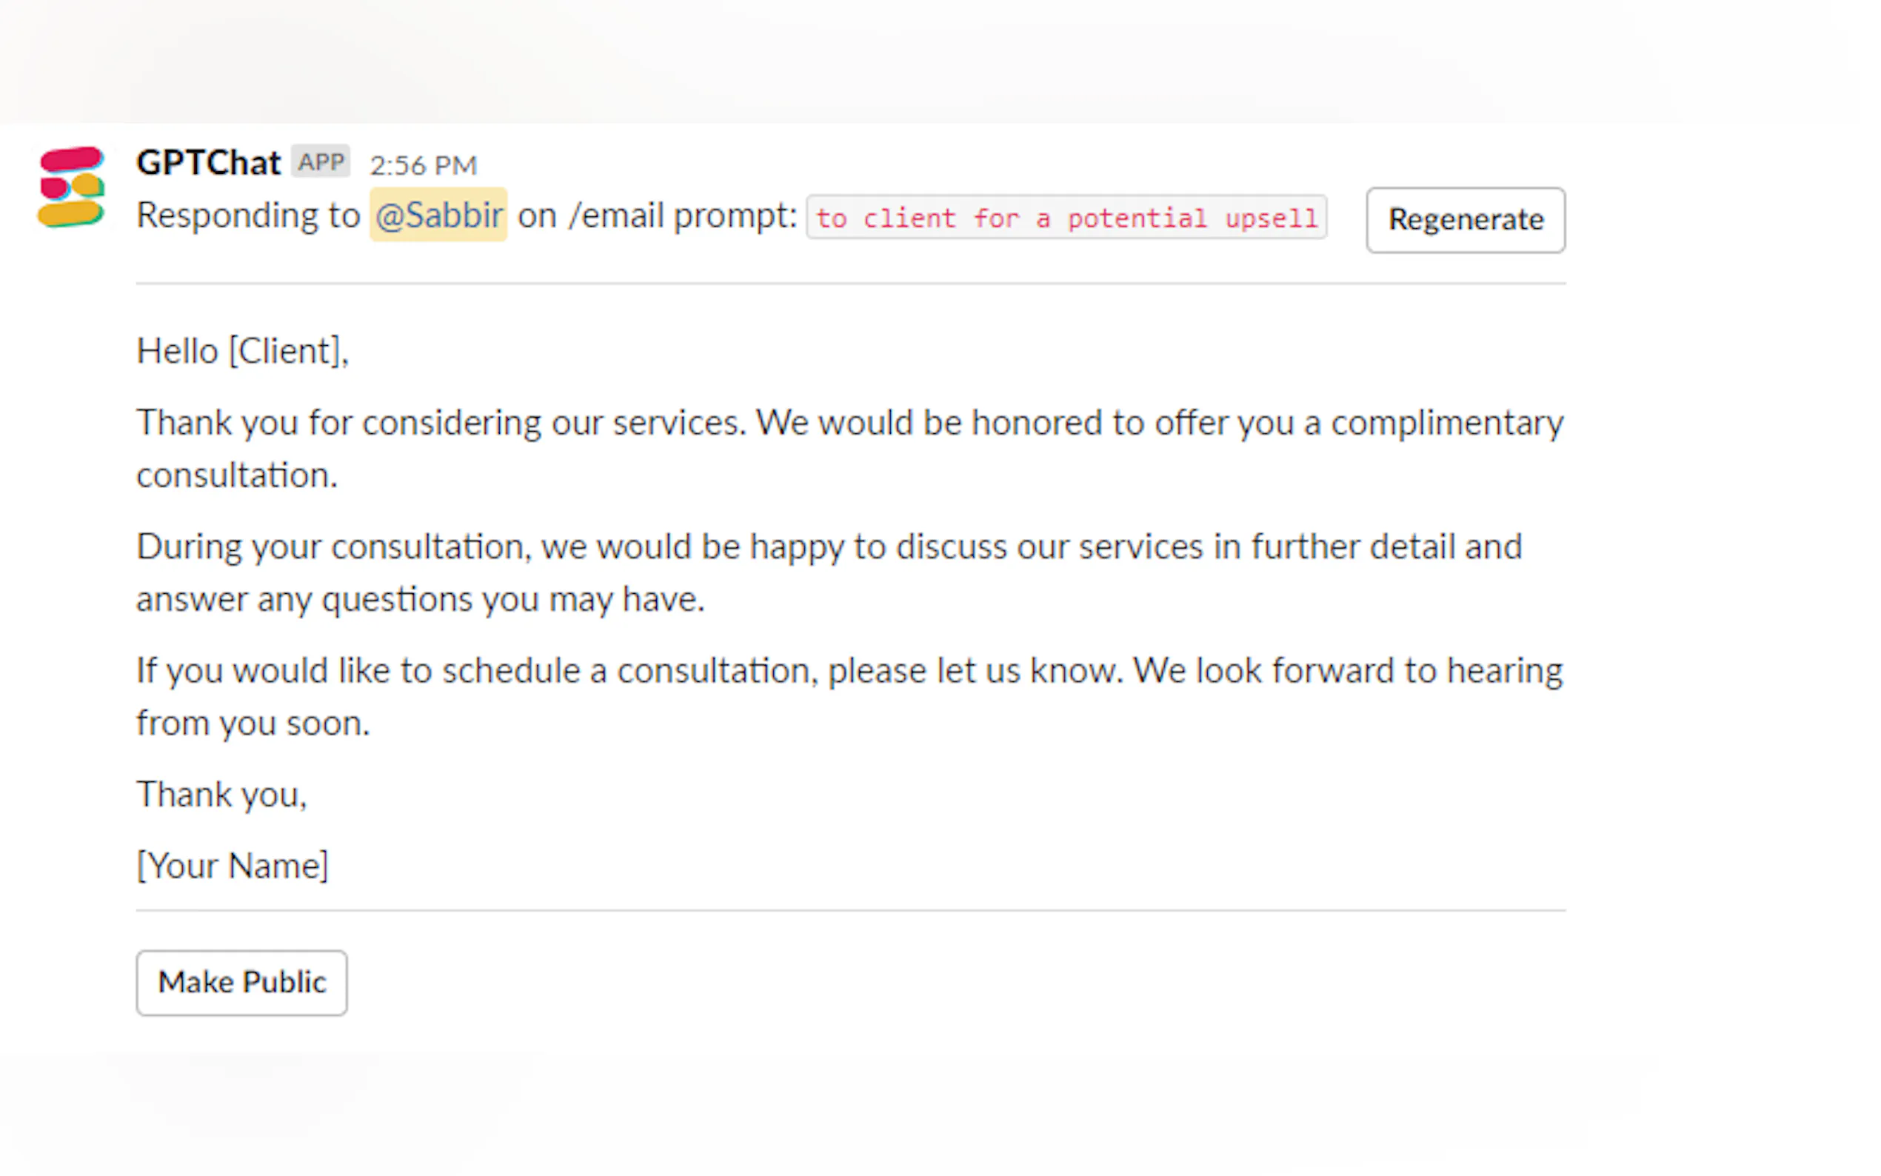This screenshot has width=1881, height=1176.
Task: Click the divider line above Make Public
Action: pos(851,910)
